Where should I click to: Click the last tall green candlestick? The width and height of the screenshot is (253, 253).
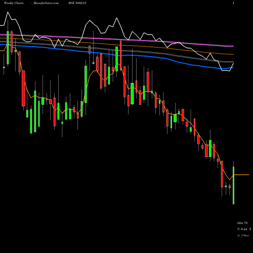click(x=234, y=185)
